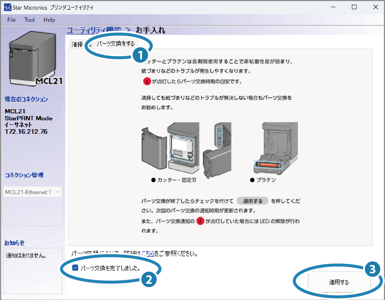Open the Tool menu

coord(30,20)
